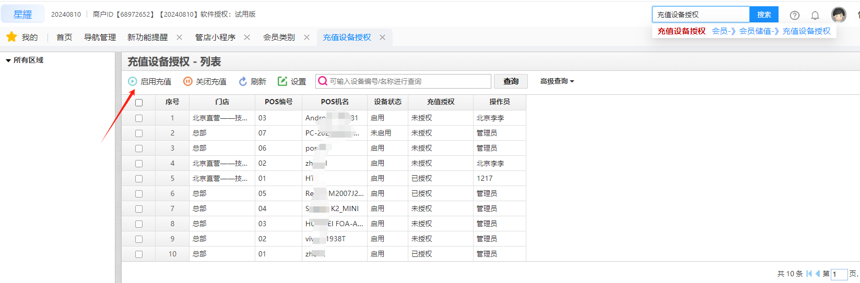Close the 会员类别 tab

307,37
